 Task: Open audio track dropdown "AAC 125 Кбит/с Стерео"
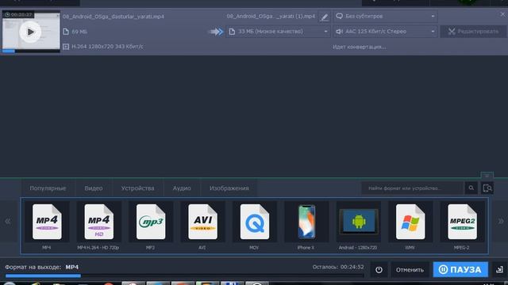pos(385,32)
